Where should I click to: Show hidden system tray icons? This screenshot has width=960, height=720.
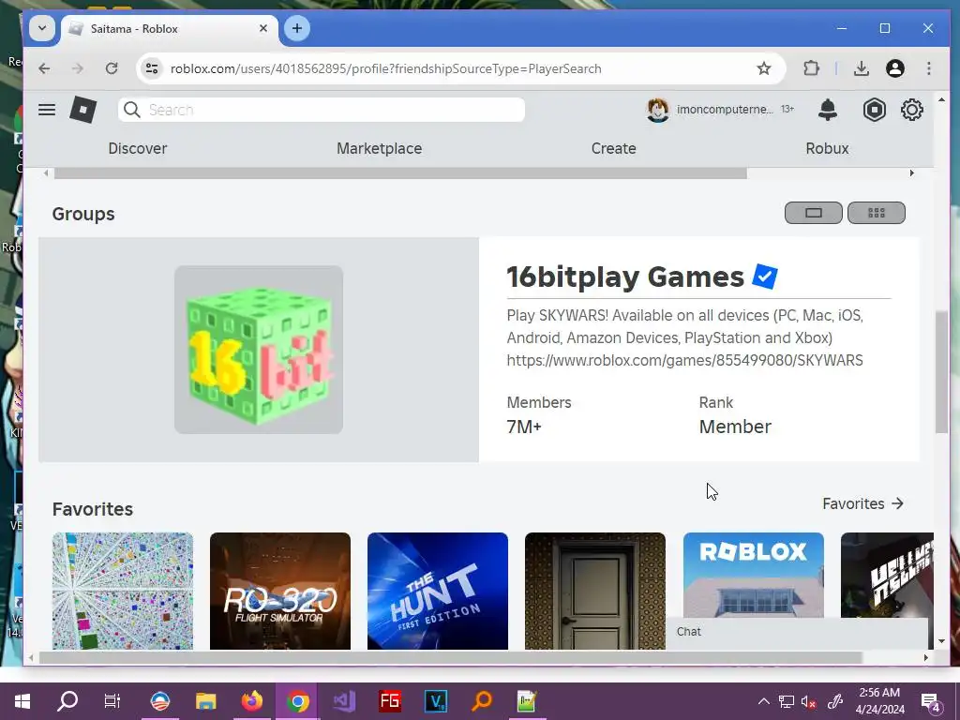pos(763,701)
